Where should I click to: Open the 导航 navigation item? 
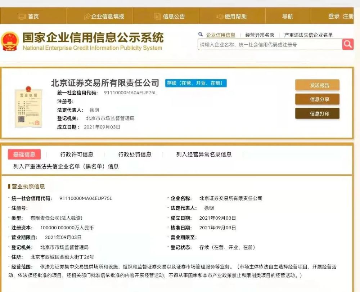[x=288, y=17]
